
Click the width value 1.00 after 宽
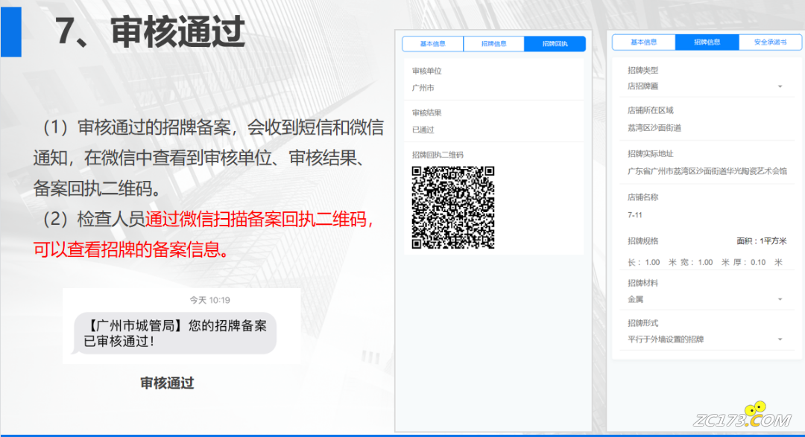pos(705,262)
